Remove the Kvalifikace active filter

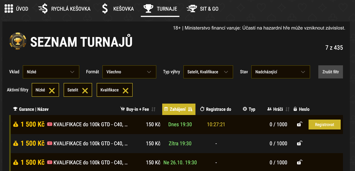[125, 90]
